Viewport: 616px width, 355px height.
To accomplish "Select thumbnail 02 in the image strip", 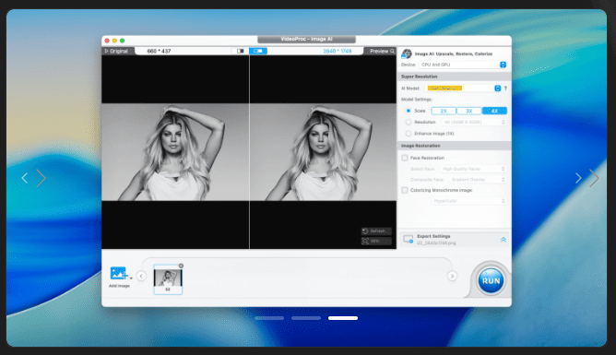I will (168, 279).
